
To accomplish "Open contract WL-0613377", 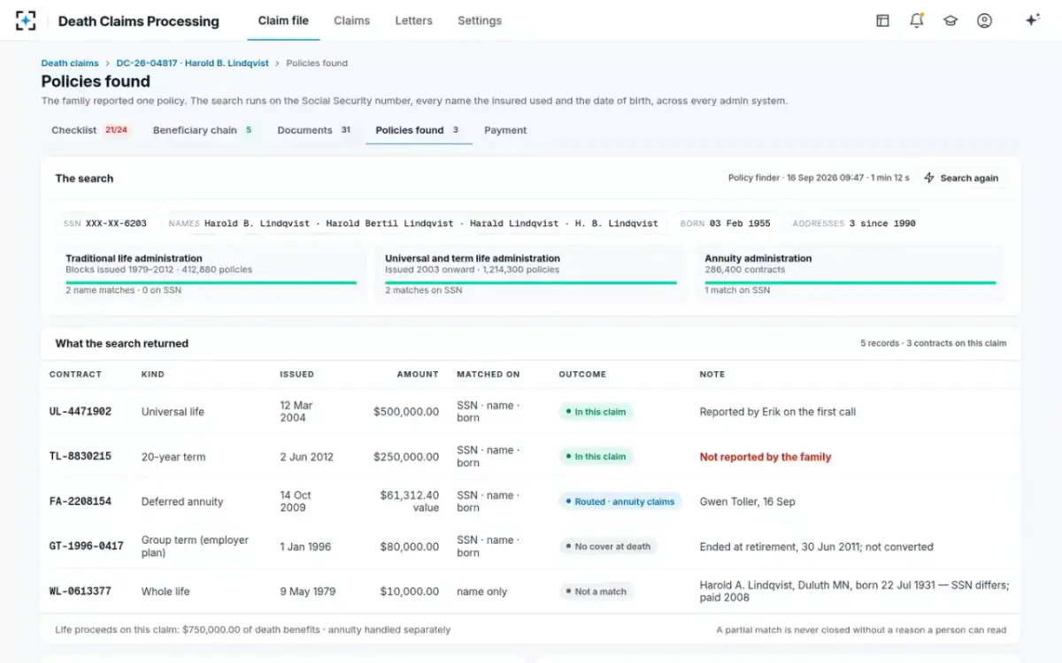I will click(x=81, y=591).
